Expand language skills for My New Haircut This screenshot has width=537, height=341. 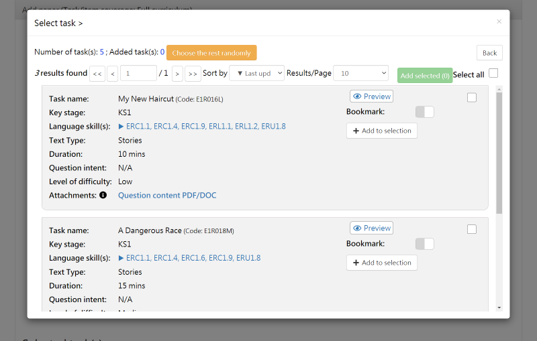click(x=121, y=127)
